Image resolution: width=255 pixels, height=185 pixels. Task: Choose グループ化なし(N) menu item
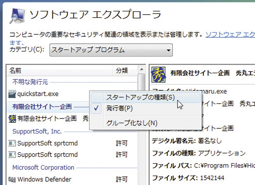145,123
